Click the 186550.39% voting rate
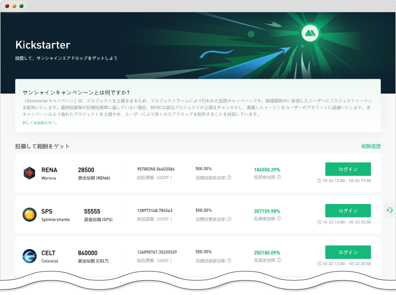Image resolution: width=396 pixels, height=295 pixels. tap(267, 170)
